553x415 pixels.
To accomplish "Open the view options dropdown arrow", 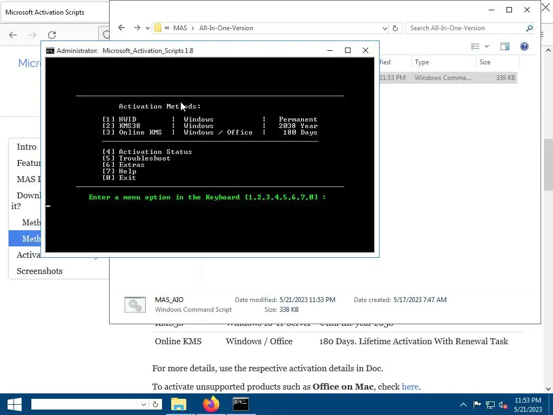I will 487,46.
